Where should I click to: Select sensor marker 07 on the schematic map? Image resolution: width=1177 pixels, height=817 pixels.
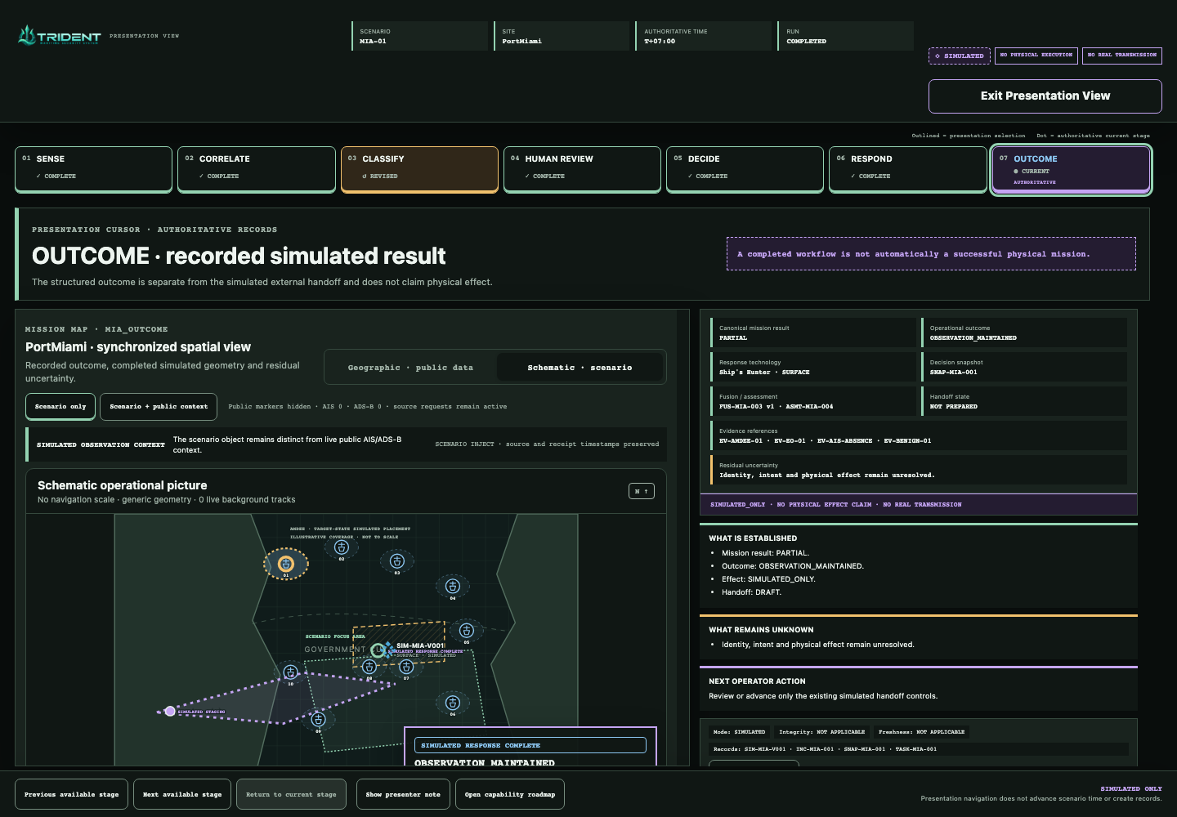pyautogui.click(x=406, y=667)
